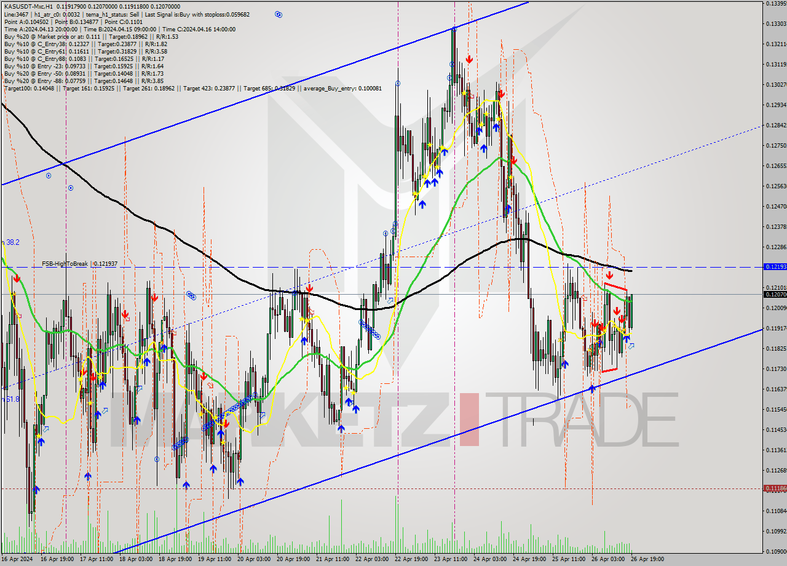Click the 20 Apr 19:00 time label
787x566 pixels.
tap(293, 559)
